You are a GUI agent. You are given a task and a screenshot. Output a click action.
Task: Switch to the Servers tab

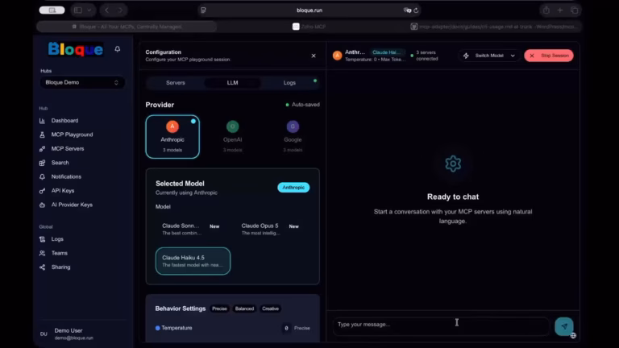175,83
